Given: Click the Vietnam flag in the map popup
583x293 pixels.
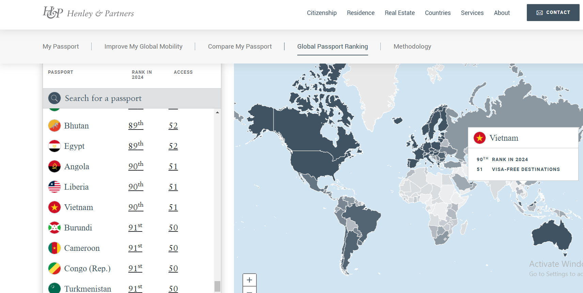Looking at the screenshot, I should pyautogui.click(x=479, y=138).
